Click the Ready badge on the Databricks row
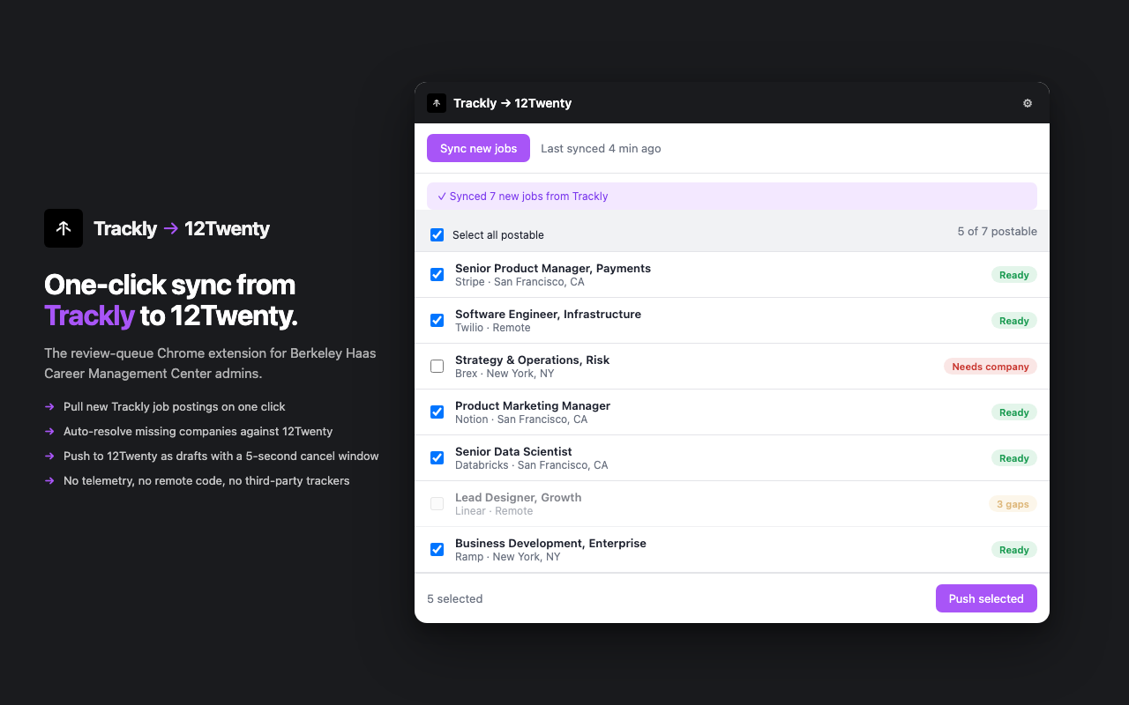1129x705 pixels. [1014, 458]
